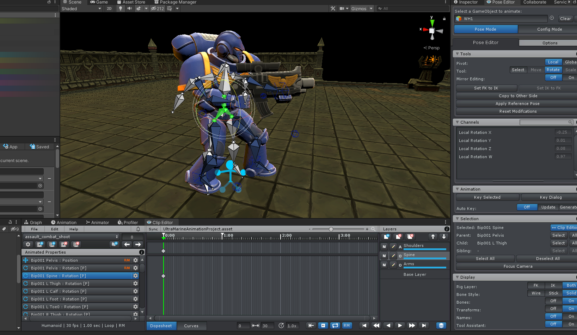Move the layer down with the down arrow
The height and width of the screenshot is (335, 577).
[x=444, y=237]
